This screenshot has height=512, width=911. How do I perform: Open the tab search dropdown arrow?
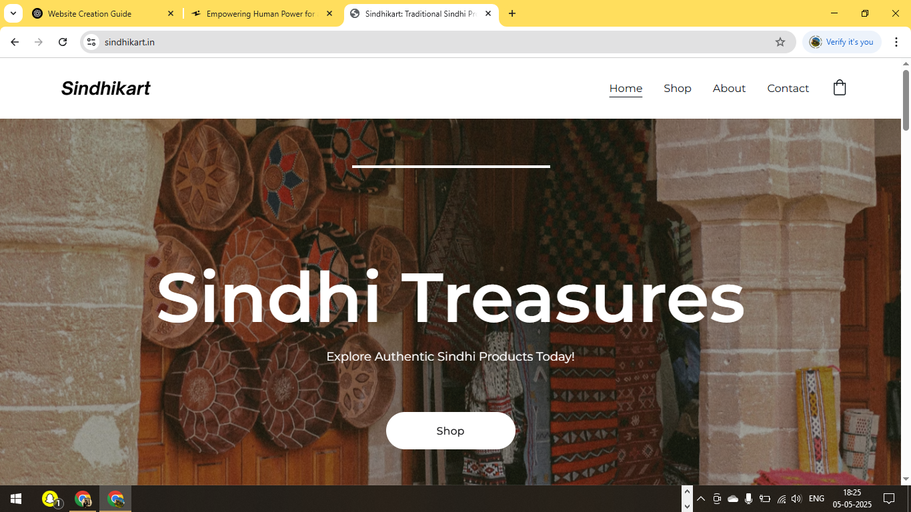13,13
